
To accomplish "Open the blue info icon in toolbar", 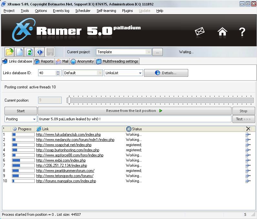I will click(39, 52).
